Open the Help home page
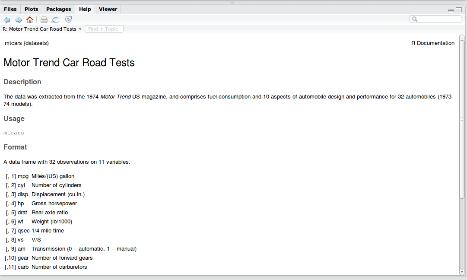467x280 pixels. coord(30,19)
